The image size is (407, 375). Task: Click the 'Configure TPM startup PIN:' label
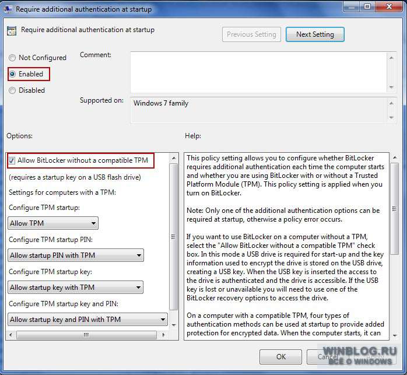51,240
